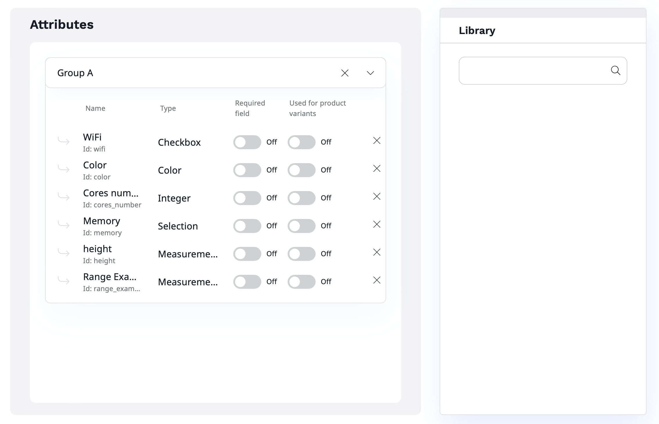The height and width of the screenshot is (424, 659).
Task: Turn on Required field for Memory
Action: tap(247, 226)
